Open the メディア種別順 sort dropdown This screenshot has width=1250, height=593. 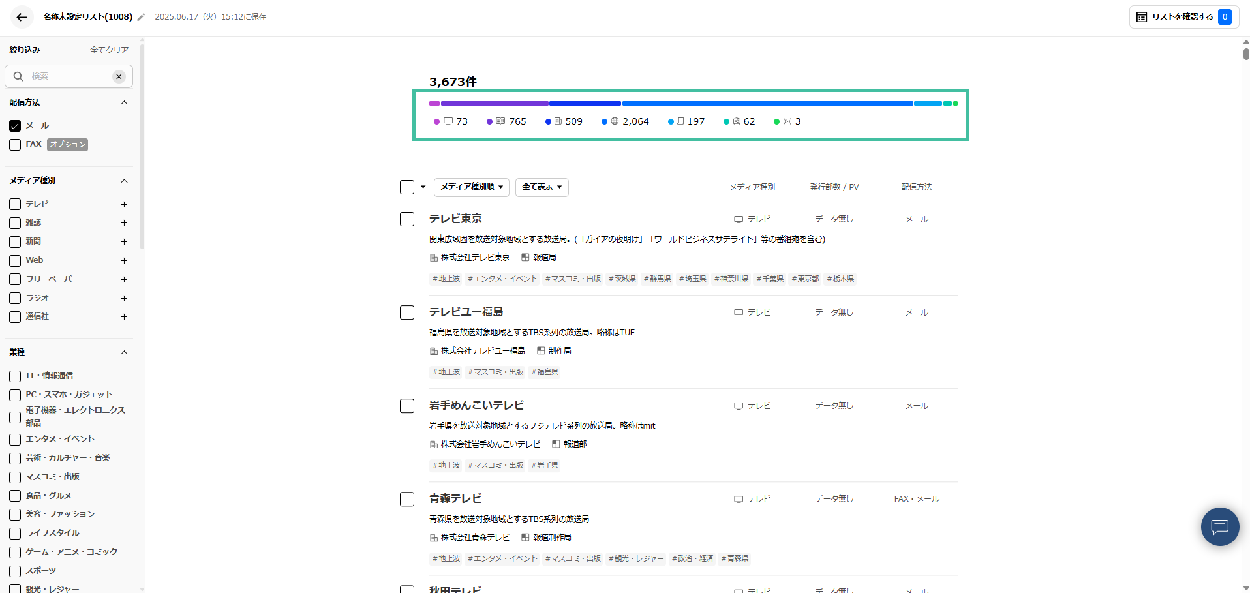471,187
